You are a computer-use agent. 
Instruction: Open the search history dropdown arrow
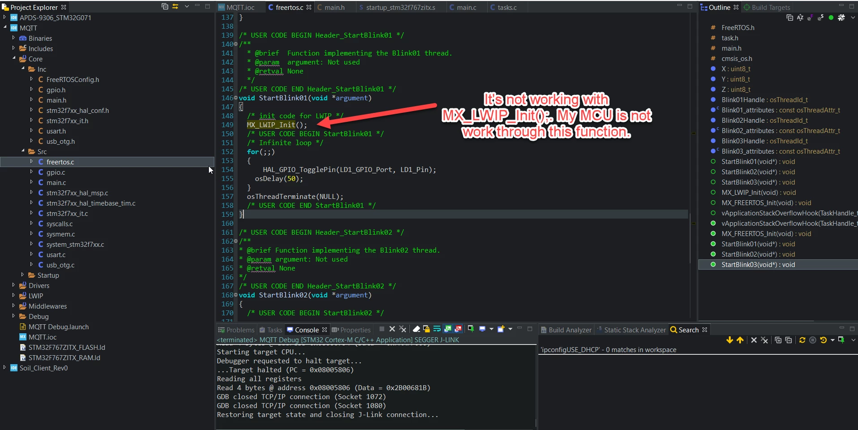click(832, 340)
